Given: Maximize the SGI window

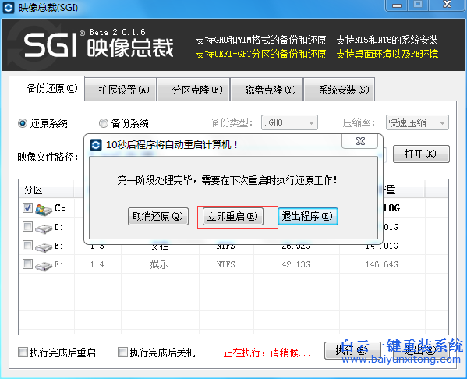Looking at the screenshot, I should pyautogui.click(x=418, y=5).
